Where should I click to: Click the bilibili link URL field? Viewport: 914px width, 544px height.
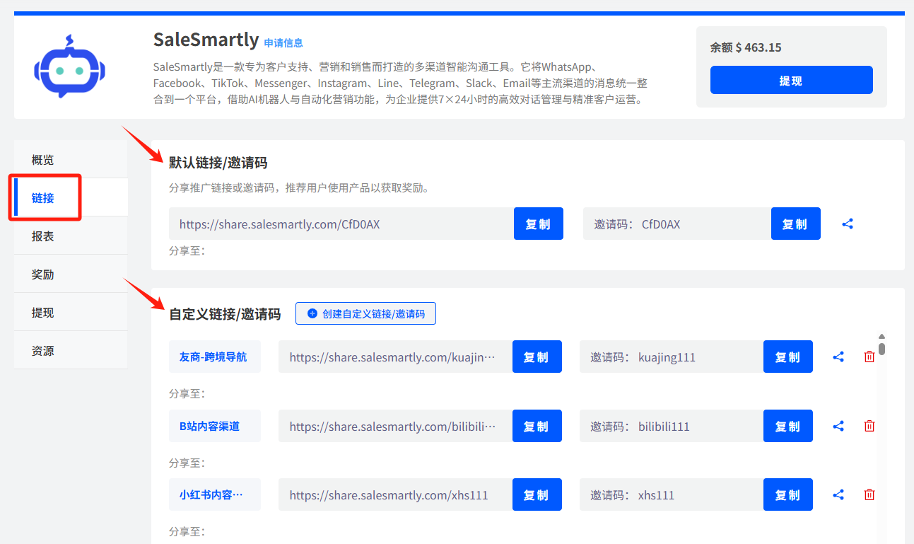point(395,426)
